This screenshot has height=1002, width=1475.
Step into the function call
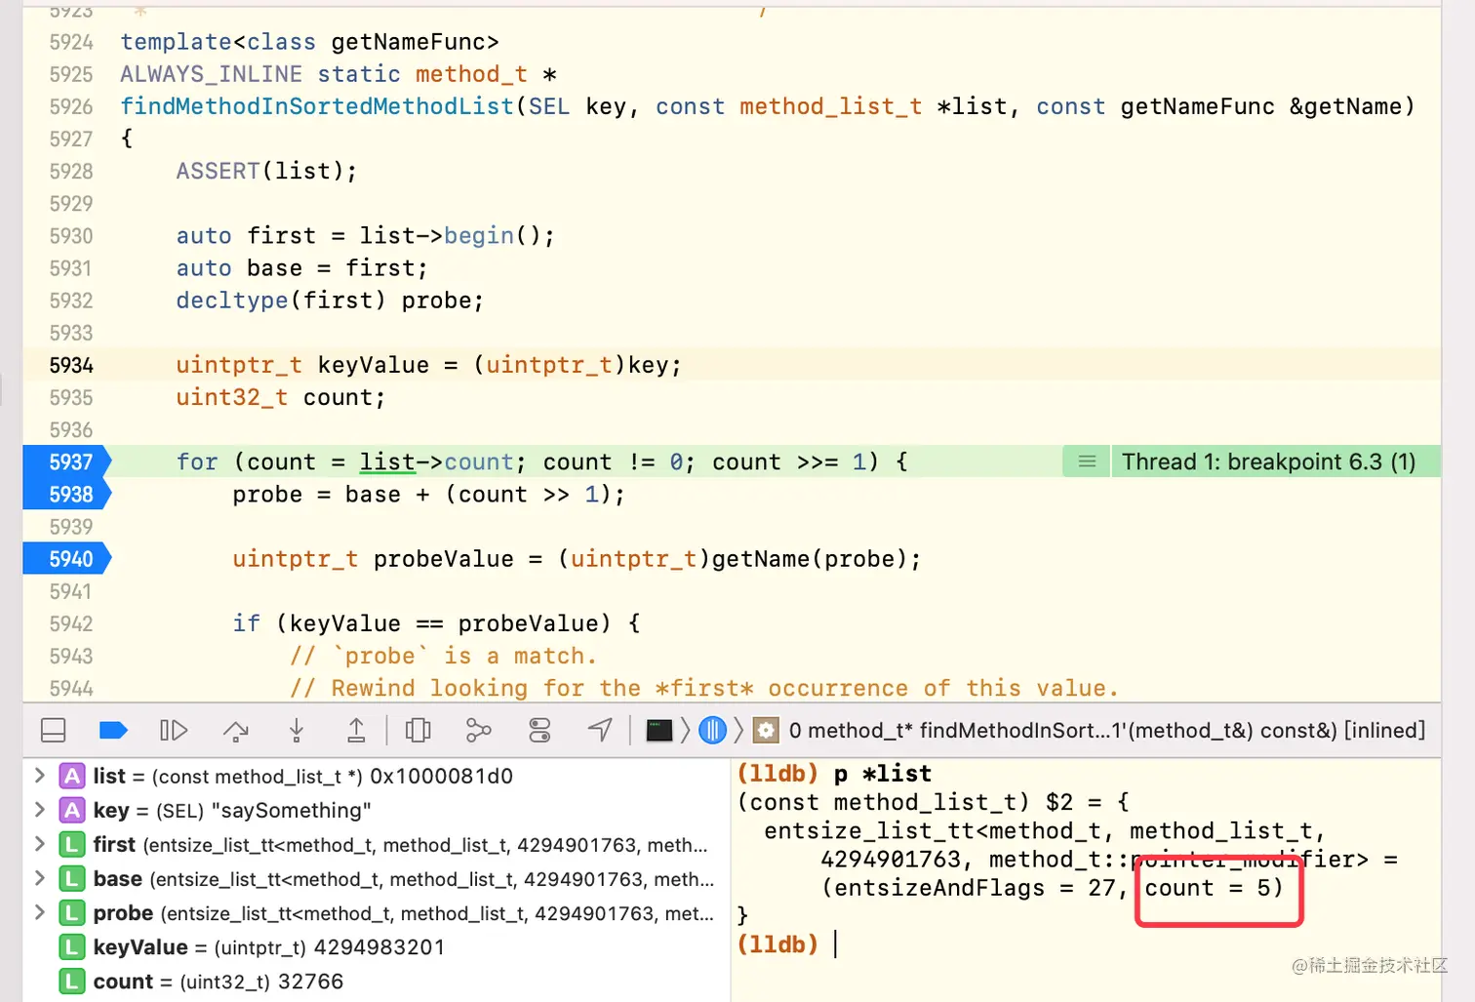coord(297,730)
